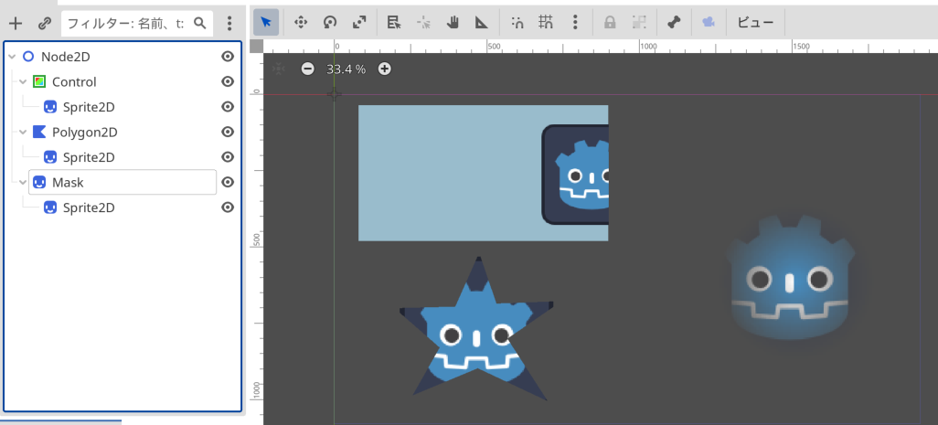Reset zoom via the 33.4 % label
The image size is (938, 425).
(x=346, y=69)
